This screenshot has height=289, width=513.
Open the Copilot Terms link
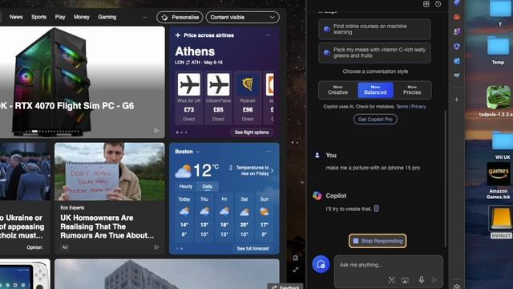pyautogui.click(x=402, y=107)
